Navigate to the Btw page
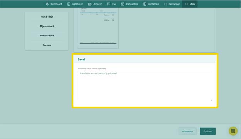This screenshot has height=139, width=241. click(112, 4)
